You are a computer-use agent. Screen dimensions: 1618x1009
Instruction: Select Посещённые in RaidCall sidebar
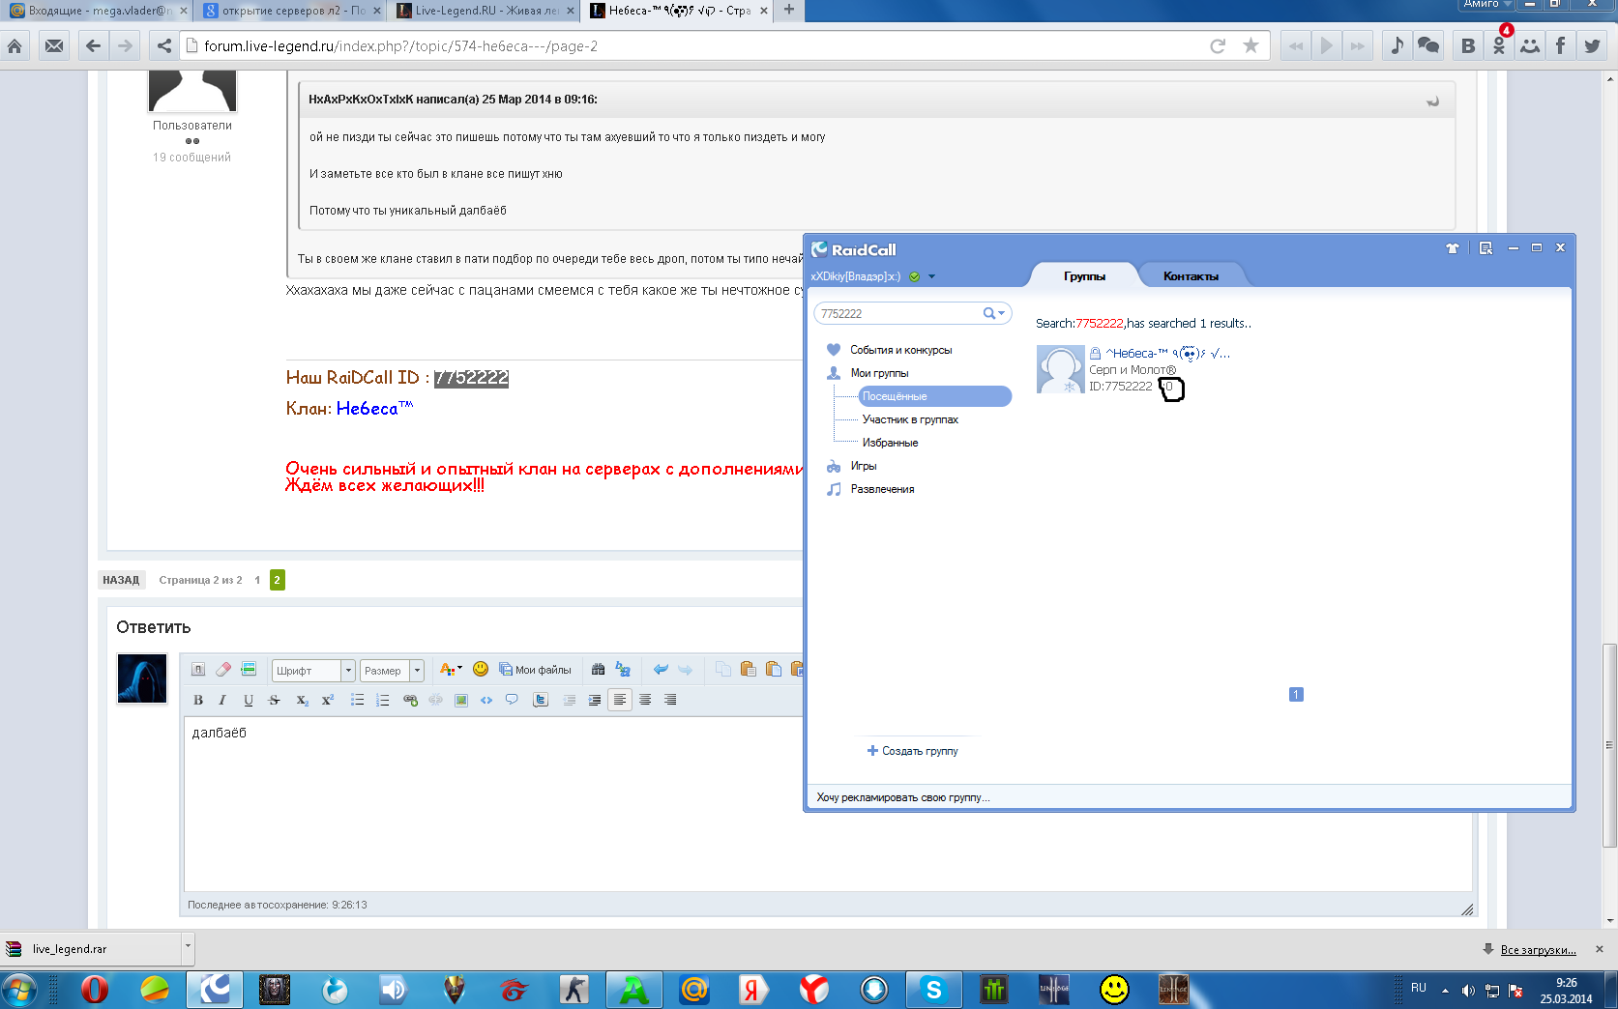934,396
